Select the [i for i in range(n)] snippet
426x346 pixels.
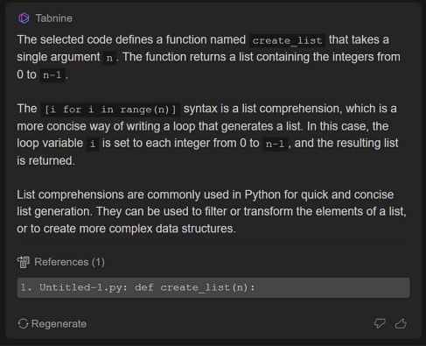pos(110,109)
